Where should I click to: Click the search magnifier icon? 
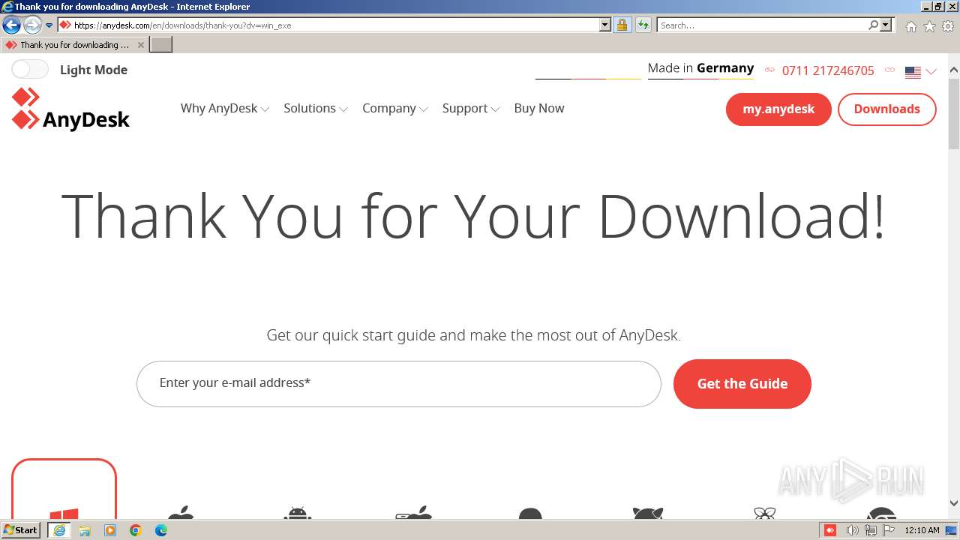coord(874,25)
